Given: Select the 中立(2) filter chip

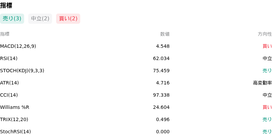Looking at the screenshot, I should click(x=40, y=19).
